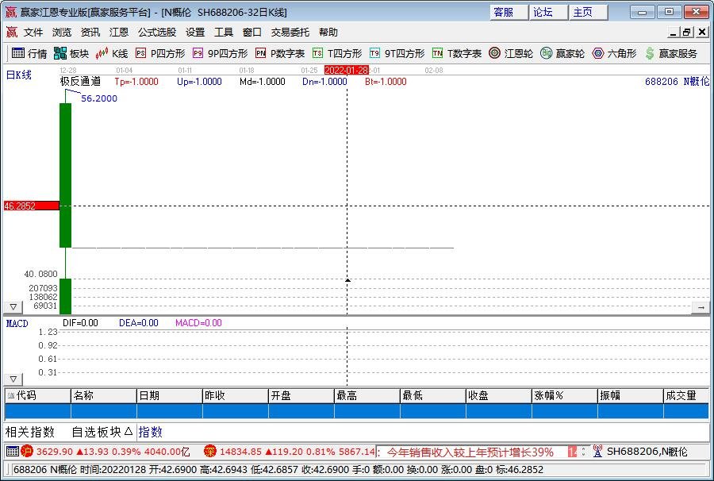
Task: Launch the 江恩轮 Gann wheel tool
Action: (510, 53)
